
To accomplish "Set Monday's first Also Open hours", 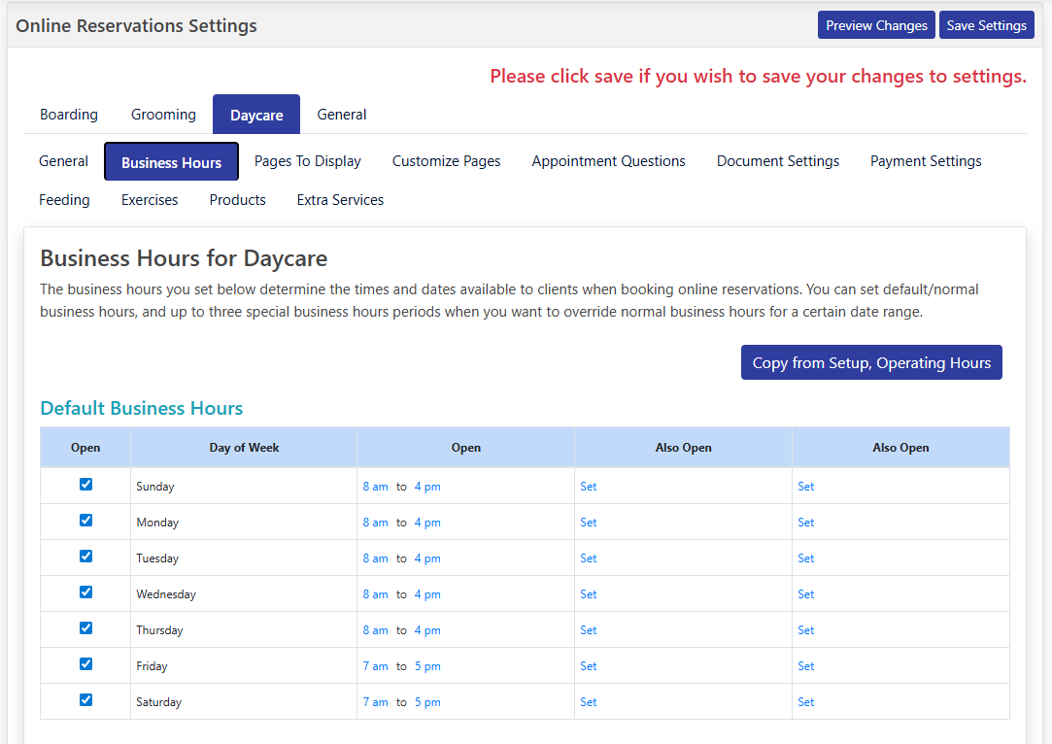I will [589, 523].
